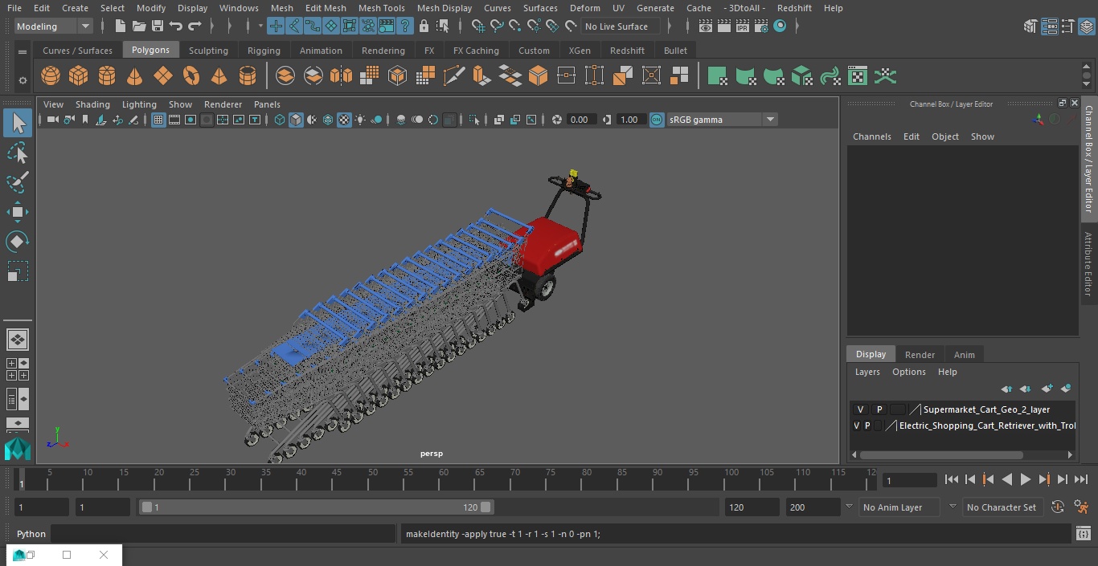Open the Script Editor icon
Viewport: 1098px width, 566px height.
point(1084,533)
